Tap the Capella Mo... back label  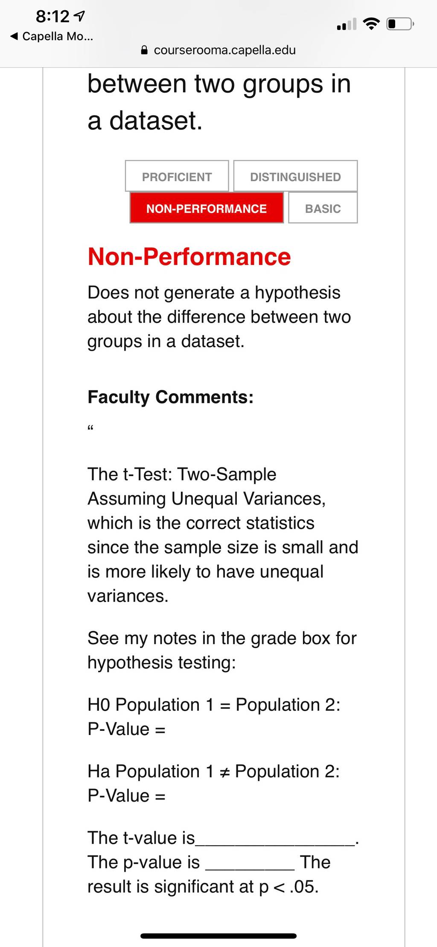(58, 36)
